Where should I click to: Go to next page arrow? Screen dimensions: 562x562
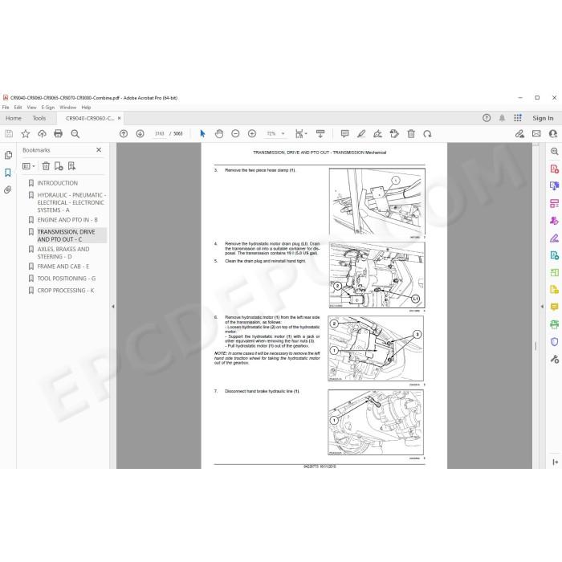pos(140,134)
